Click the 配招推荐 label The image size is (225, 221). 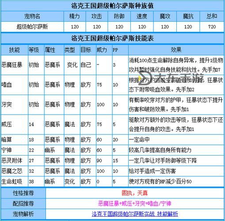(x=23, y=204)
